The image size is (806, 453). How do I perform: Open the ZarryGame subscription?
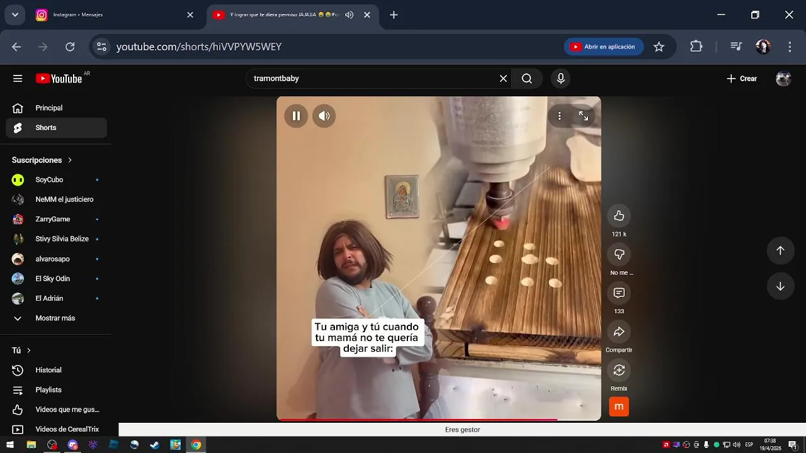pyautogui.click(x=57, y=220)
